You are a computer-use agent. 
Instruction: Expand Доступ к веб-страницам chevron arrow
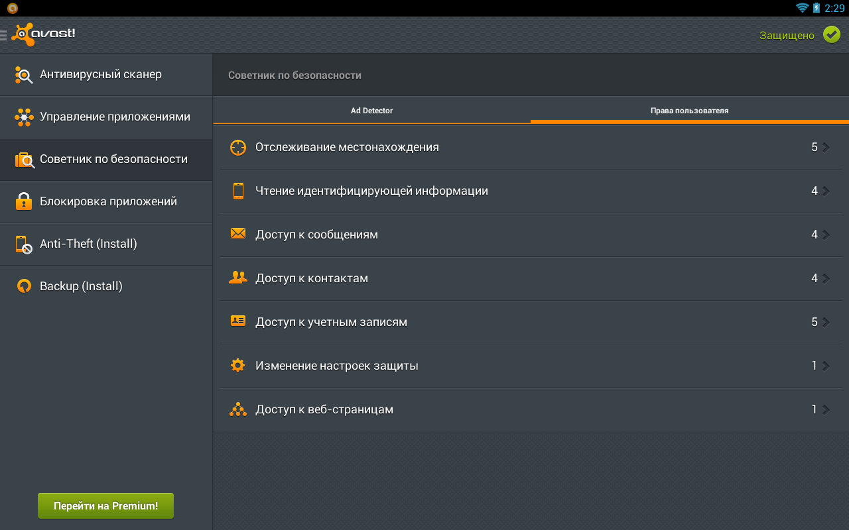[826, 409]
